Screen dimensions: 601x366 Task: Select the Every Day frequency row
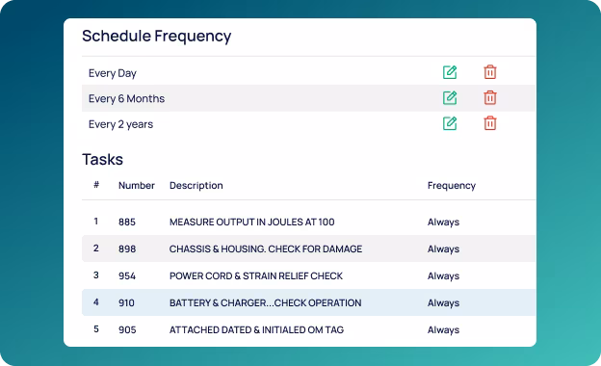tap(308, 72)
